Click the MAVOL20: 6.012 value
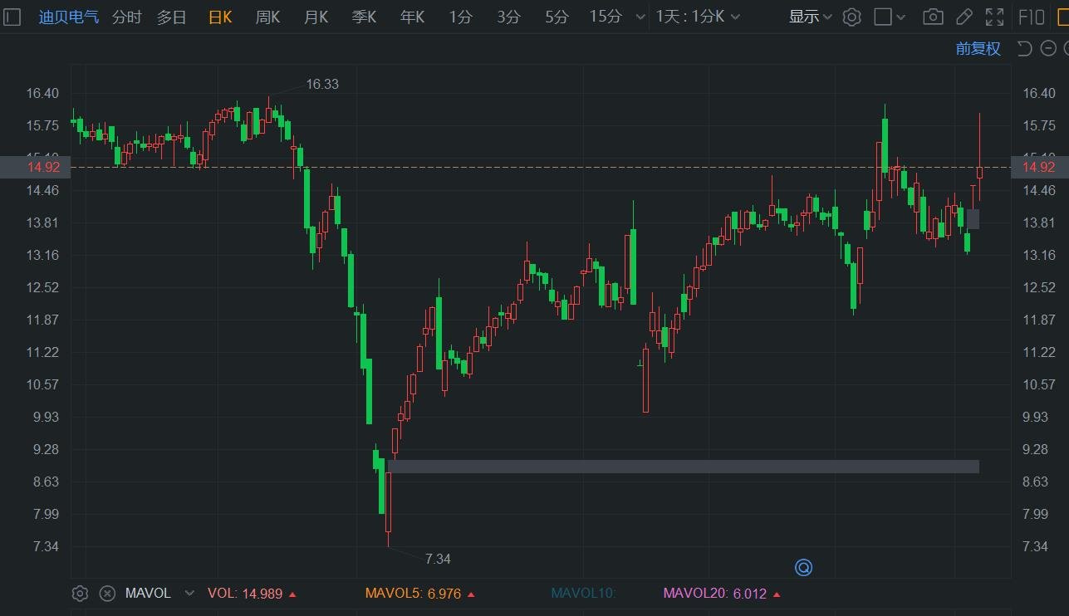1069x616 pixels. pos(722,594)
